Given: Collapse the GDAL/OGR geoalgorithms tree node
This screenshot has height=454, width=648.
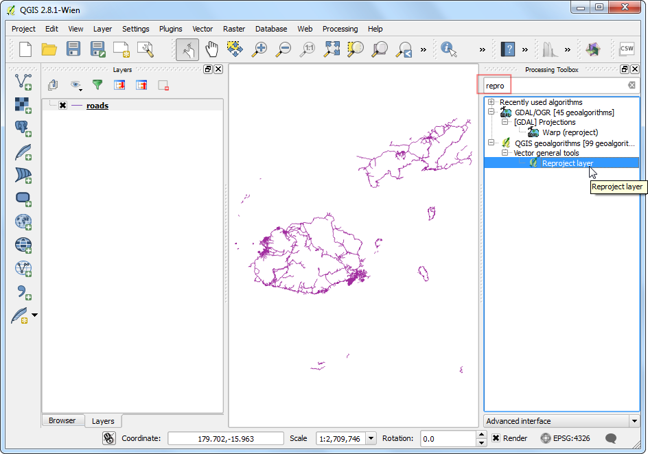Looking at the screenshot, I should (491, 112).
